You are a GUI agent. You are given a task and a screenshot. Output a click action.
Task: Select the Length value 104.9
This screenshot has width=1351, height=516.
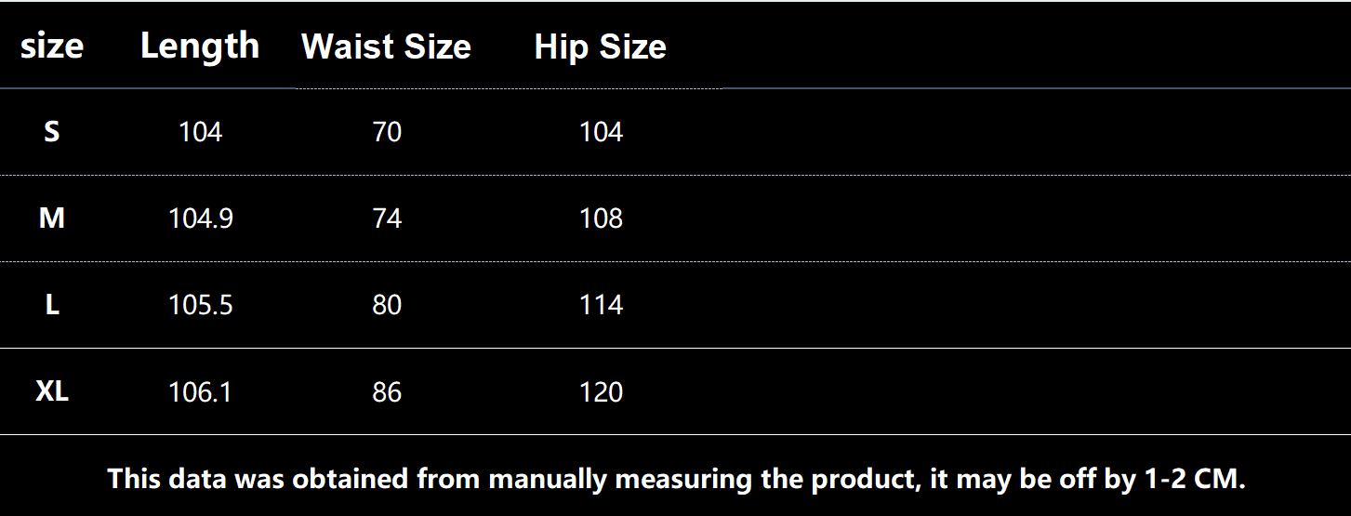tap(200, 218)
